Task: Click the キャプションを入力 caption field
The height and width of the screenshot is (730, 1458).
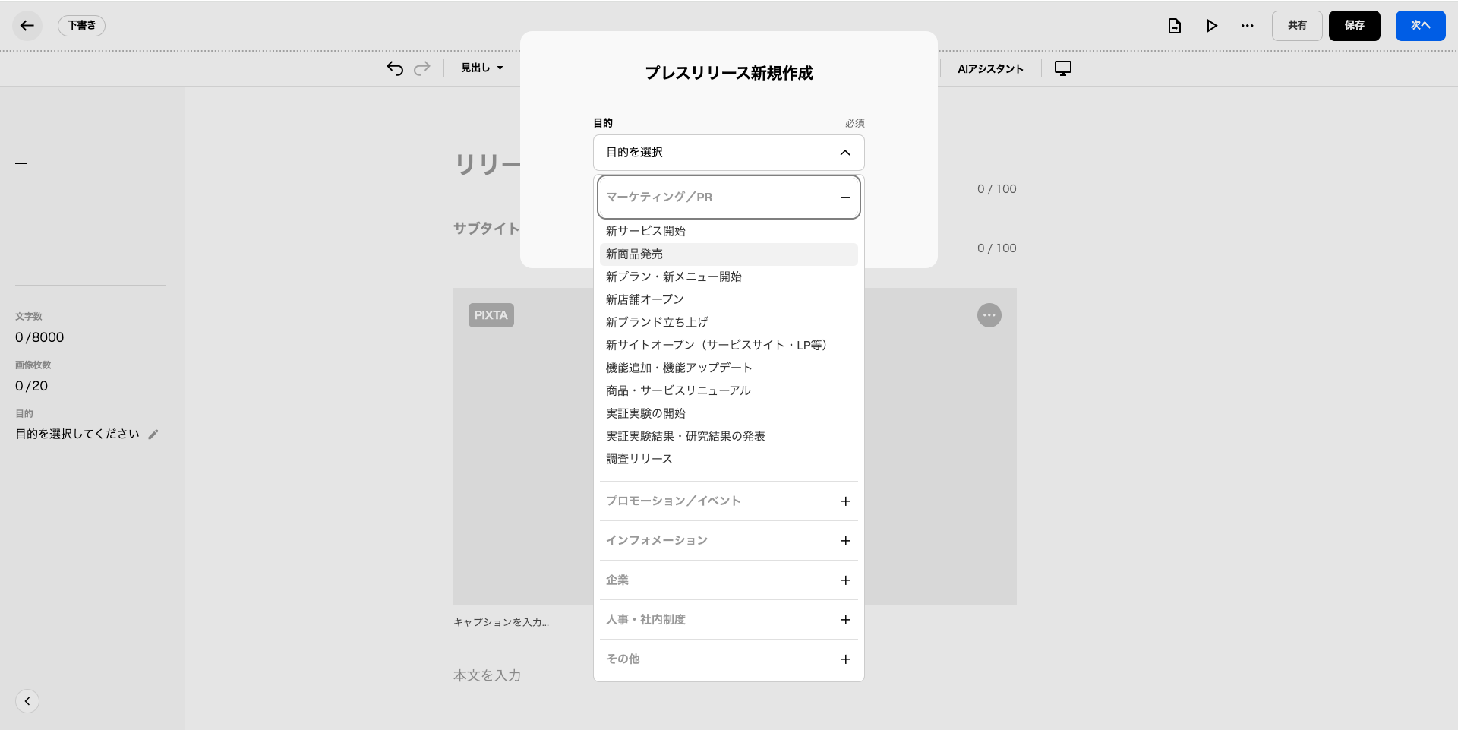Action: [x=501, y=622]
